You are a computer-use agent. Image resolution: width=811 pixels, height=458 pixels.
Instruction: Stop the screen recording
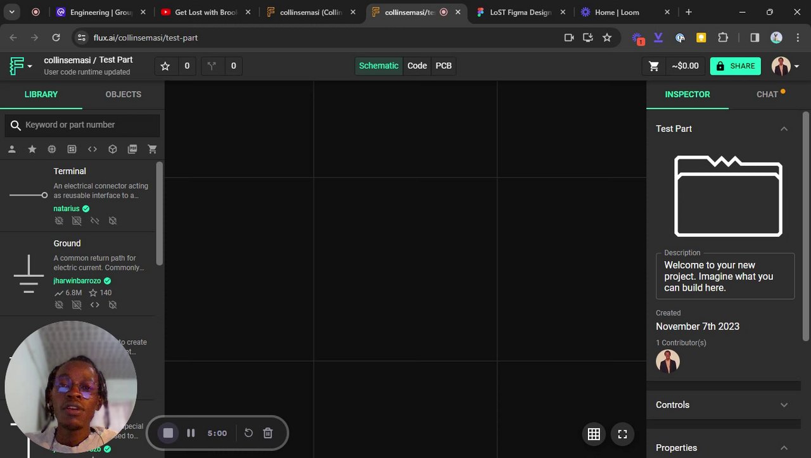click(168, 433)
